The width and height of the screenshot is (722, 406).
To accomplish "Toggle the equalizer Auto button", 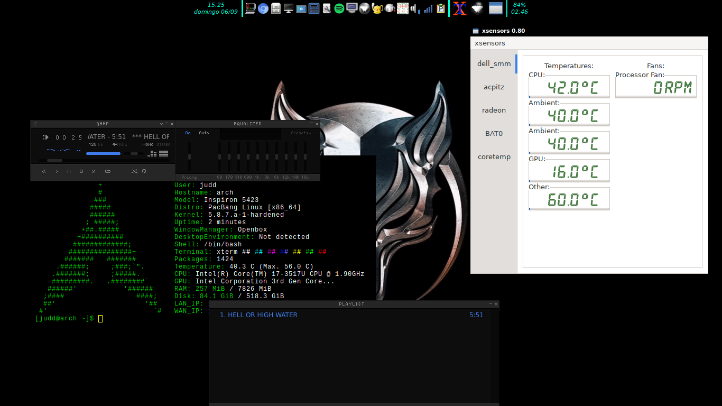I will coord(204,133).
